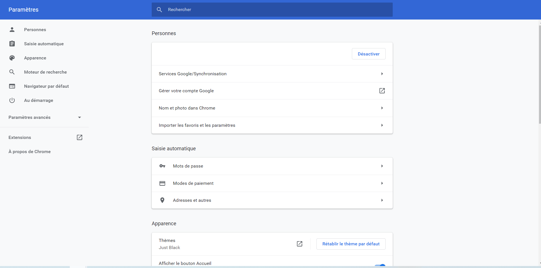Viewport: 541px width, 268px height.
Task: Click the Just Black theme name
Action: click(x=169, y=247)
